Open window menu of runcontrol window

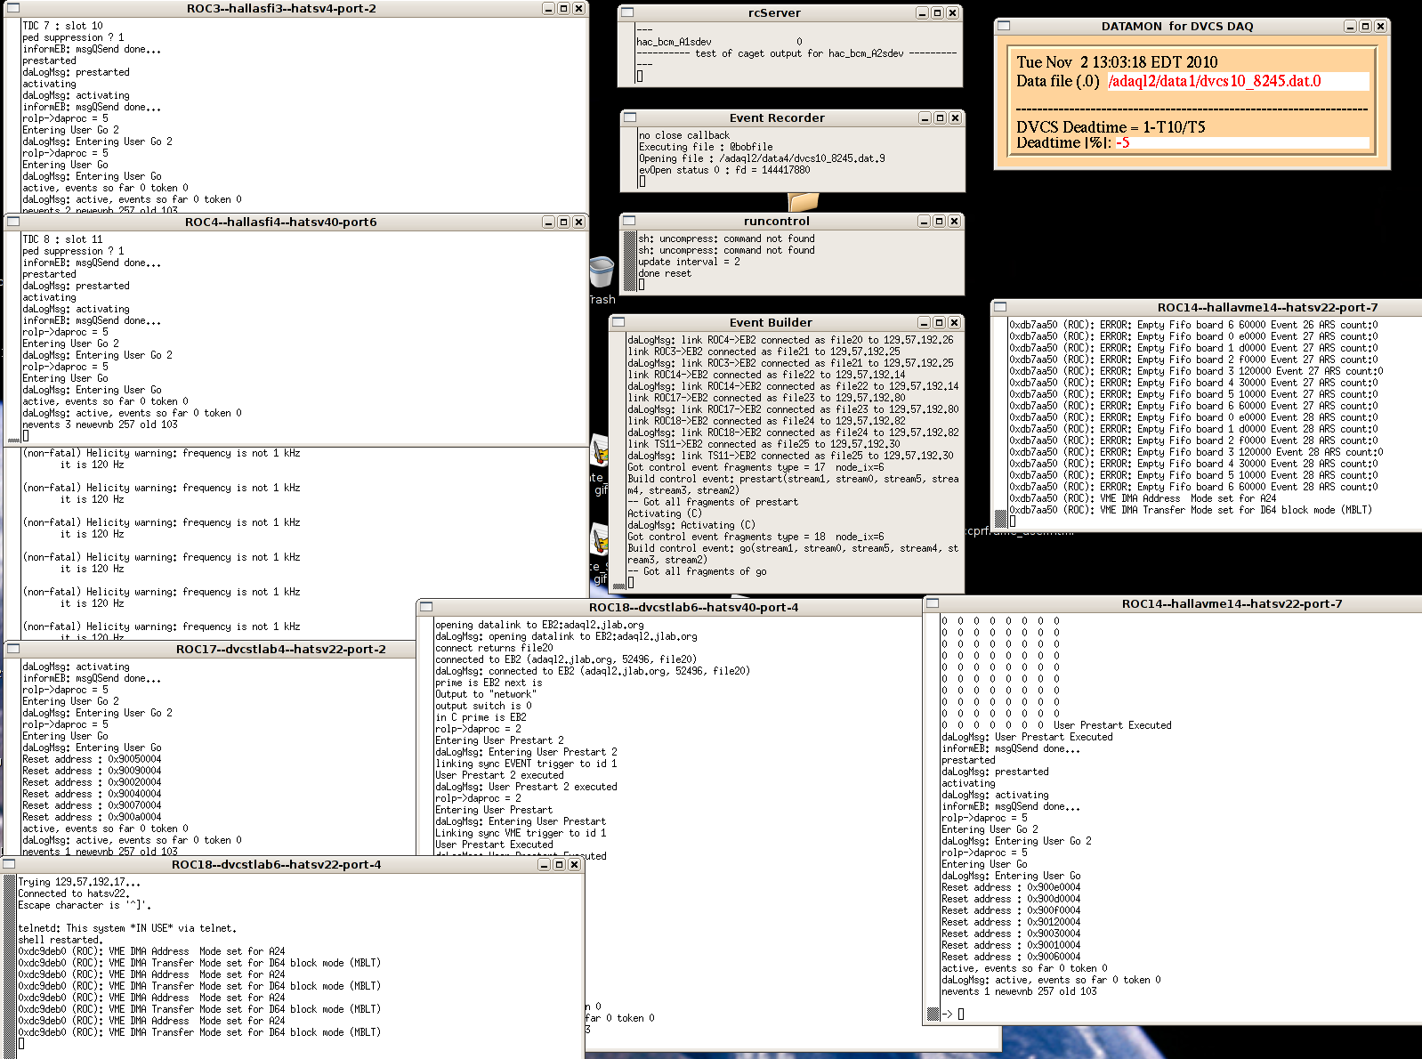[629, 221]
